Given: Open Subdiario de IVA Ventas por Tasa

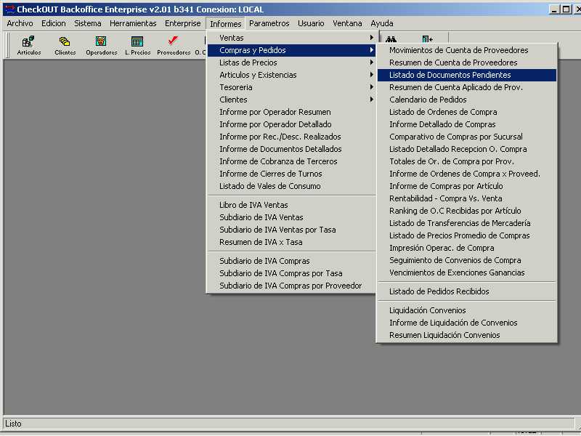Looking at the screenshot, I should click(291, 230).
